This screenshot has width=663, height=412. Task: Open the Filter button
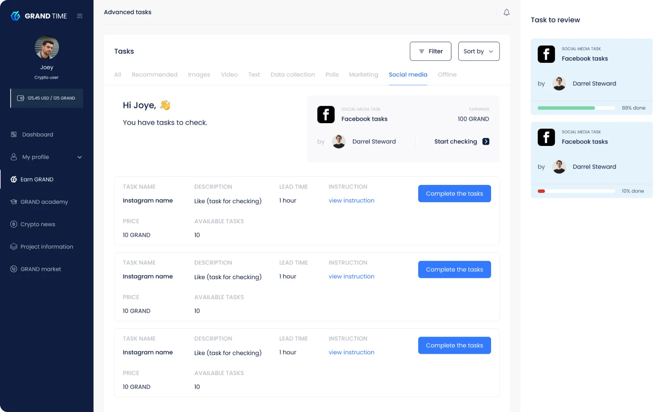click(431, 51)
